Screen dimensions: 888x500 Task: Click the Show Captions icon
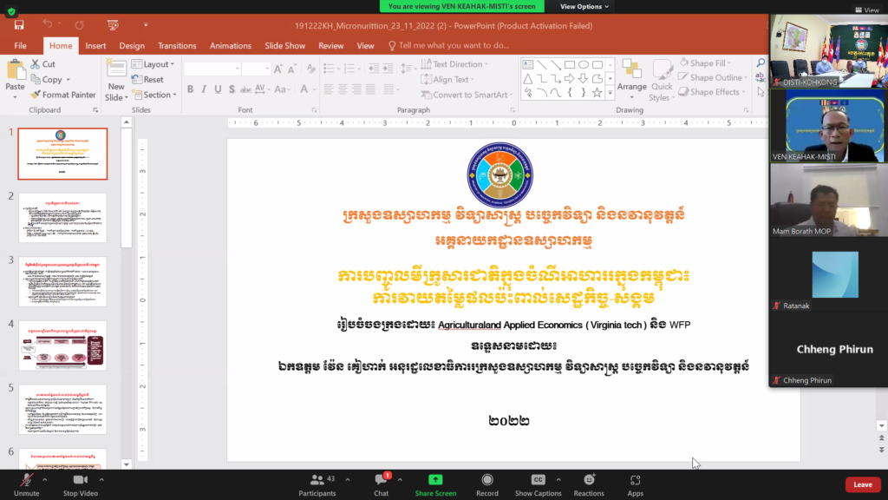point(538,480)
